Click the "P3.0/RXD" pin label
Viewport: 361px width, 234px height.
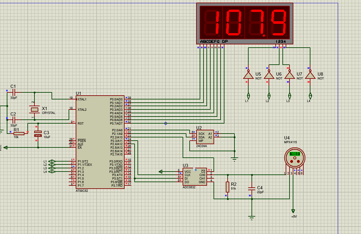point(116,162)
